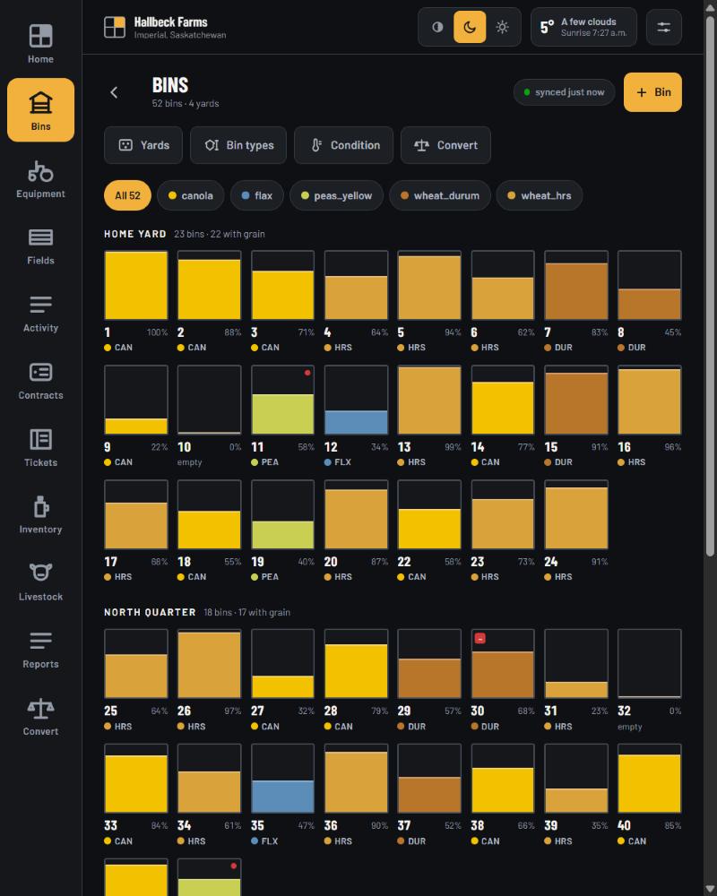The height and width of the screenshot is (896, 717).
Task: Click the HOME YARD section heading
Action: [x=135, y=234]
